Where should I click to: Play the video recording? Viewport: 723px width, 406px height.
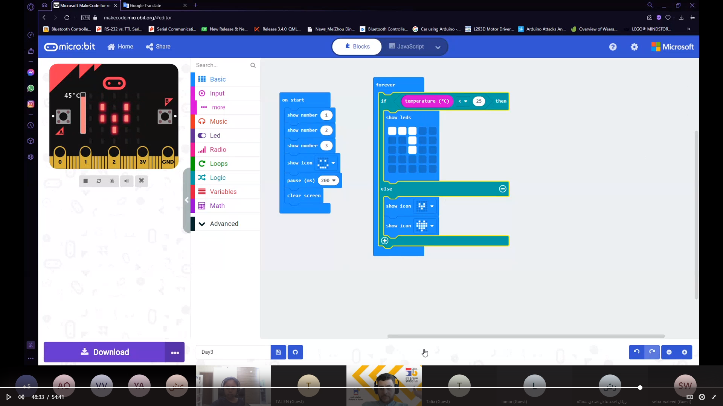[8, 397]
